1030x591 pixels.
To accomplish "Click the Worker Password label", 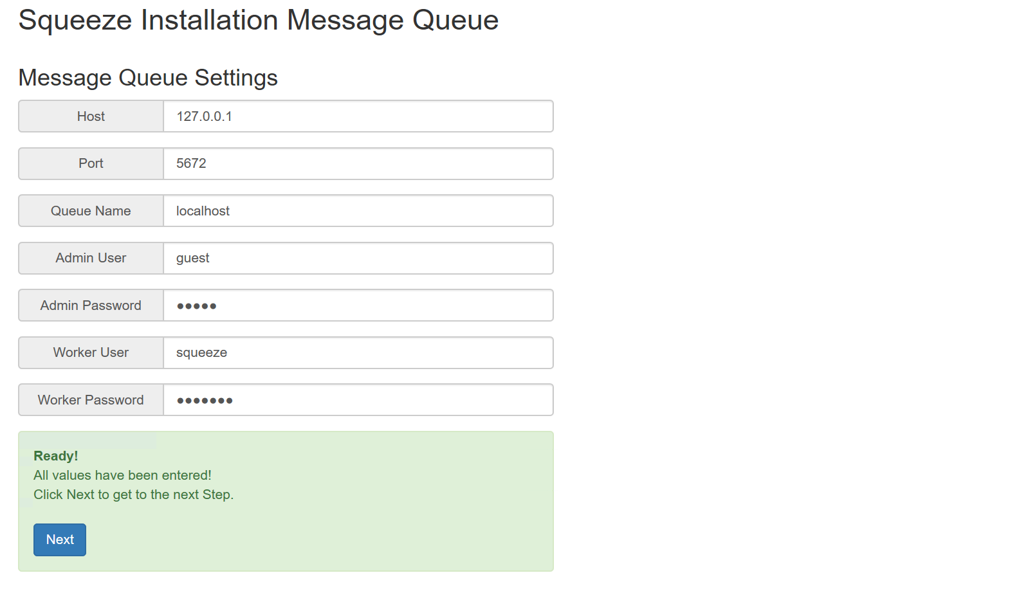I will pyautogui.click(x=91, y=400).
